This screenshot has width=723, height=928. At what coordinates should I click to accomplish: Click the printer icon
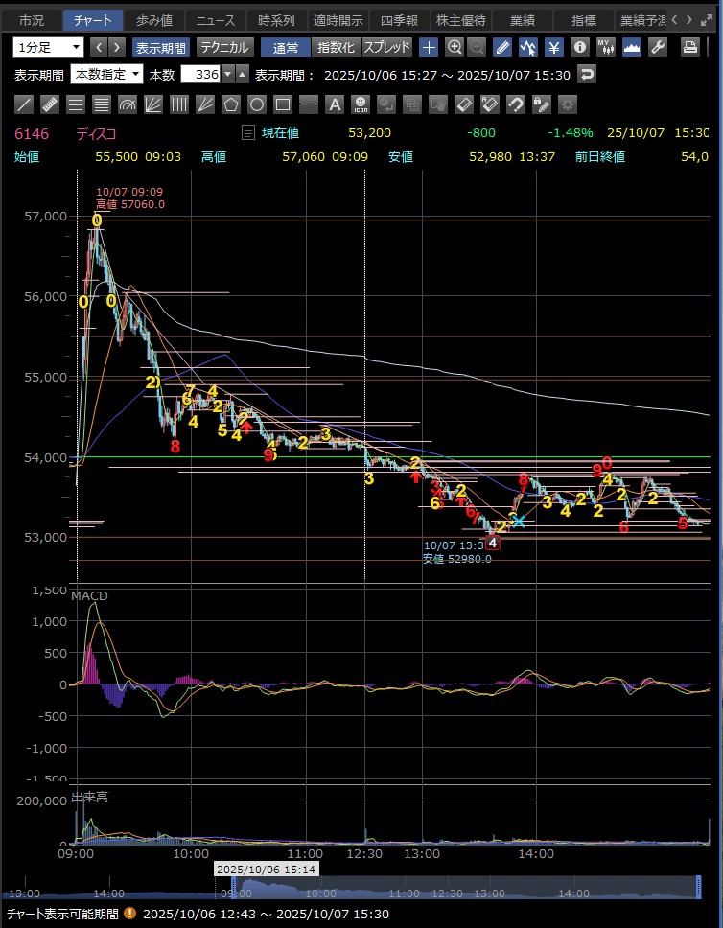(x=689, y=47)
